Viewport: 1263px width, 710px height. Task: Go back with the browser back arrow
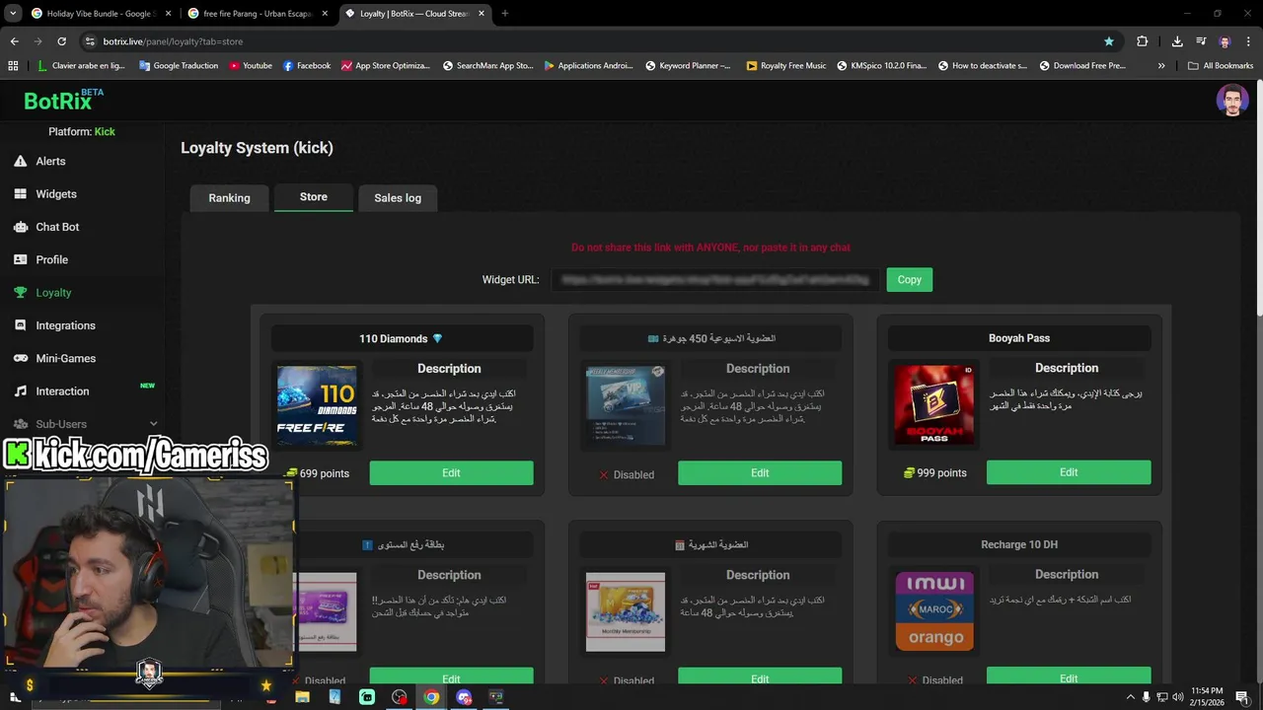[15, 41]
